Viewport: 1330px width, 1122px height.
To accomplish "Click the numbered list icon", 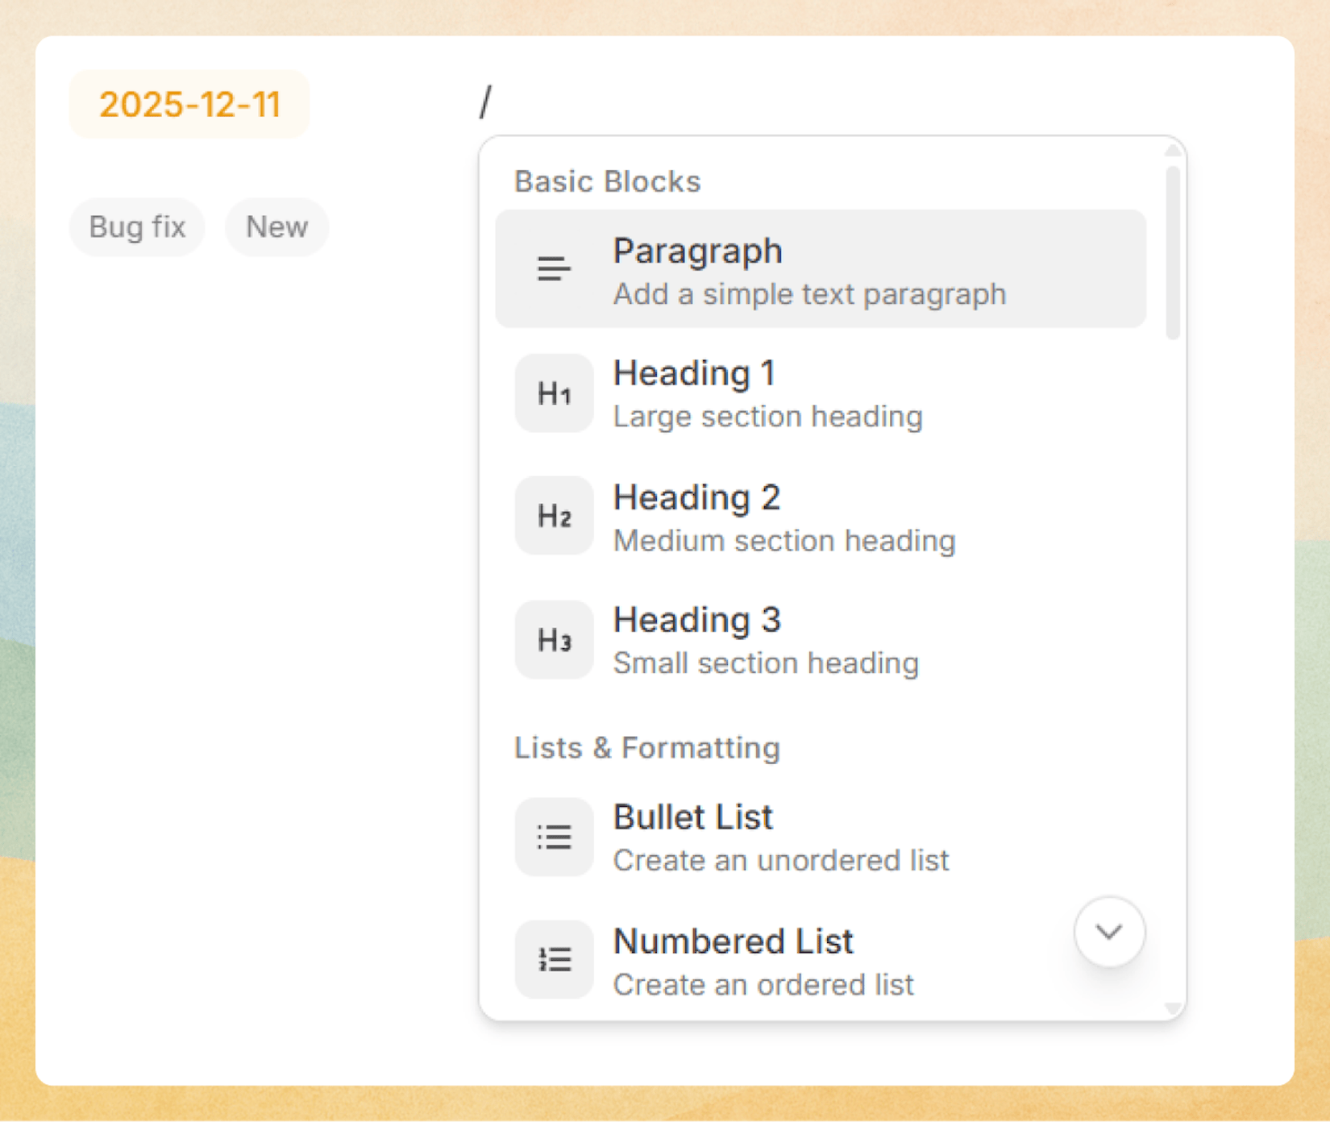I will click(554, 959).
